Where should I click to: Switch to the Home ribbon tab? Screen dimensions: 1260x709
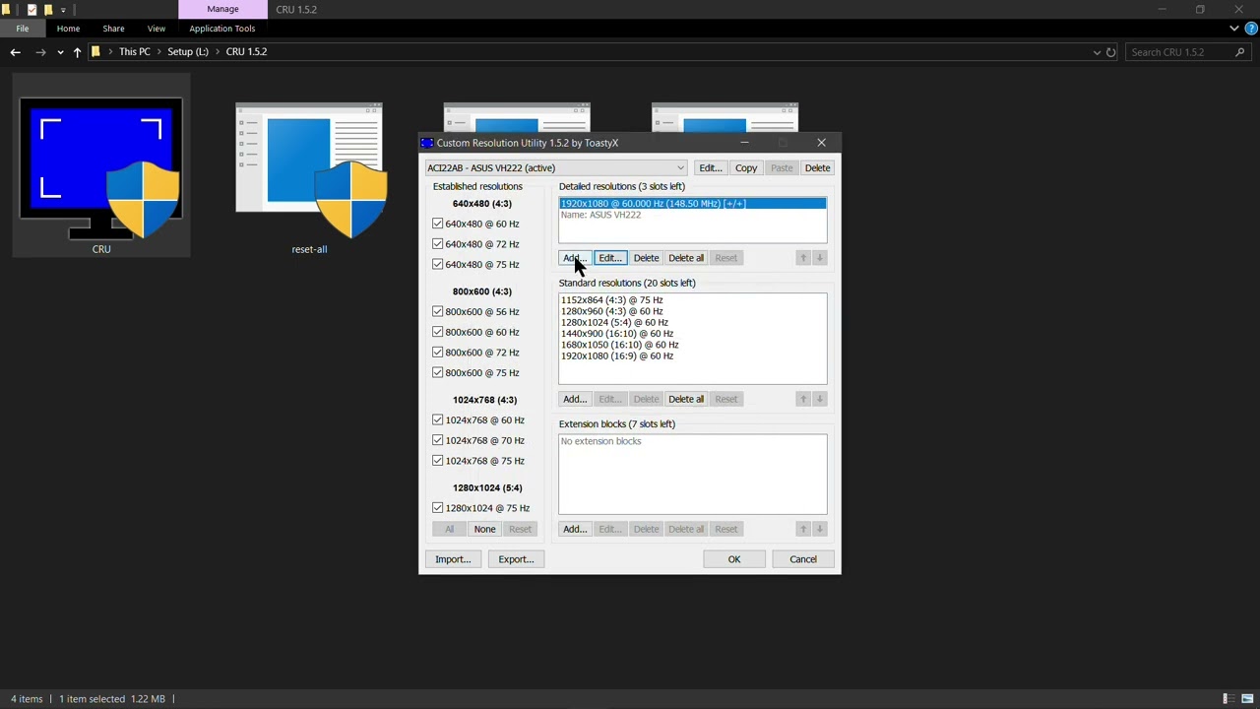pos(68,29)
